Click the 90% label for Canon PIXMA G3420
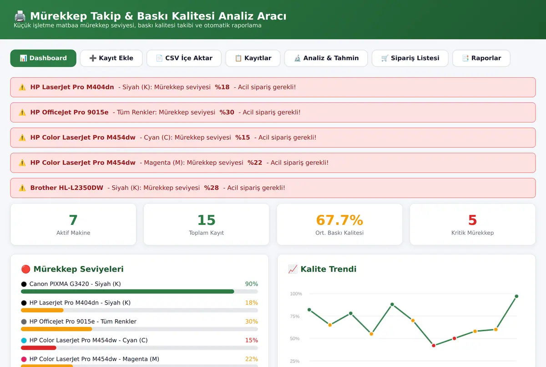This screenshot has height=367, width=546. click(x=252, y=284)
